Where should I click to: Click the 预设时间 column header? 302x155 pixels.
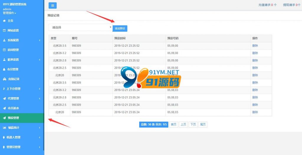[x=120, y=38]
